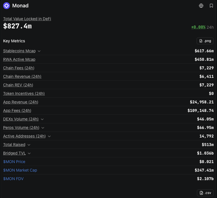The height and width of the screenshot is (198, 217).
Task: Click the Token Incentives (24h) label
Action: 24,93
